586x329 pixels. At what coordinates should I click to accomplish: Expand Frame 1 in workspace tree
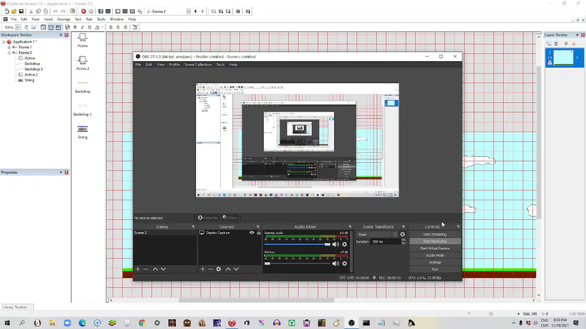coord(9,47)
